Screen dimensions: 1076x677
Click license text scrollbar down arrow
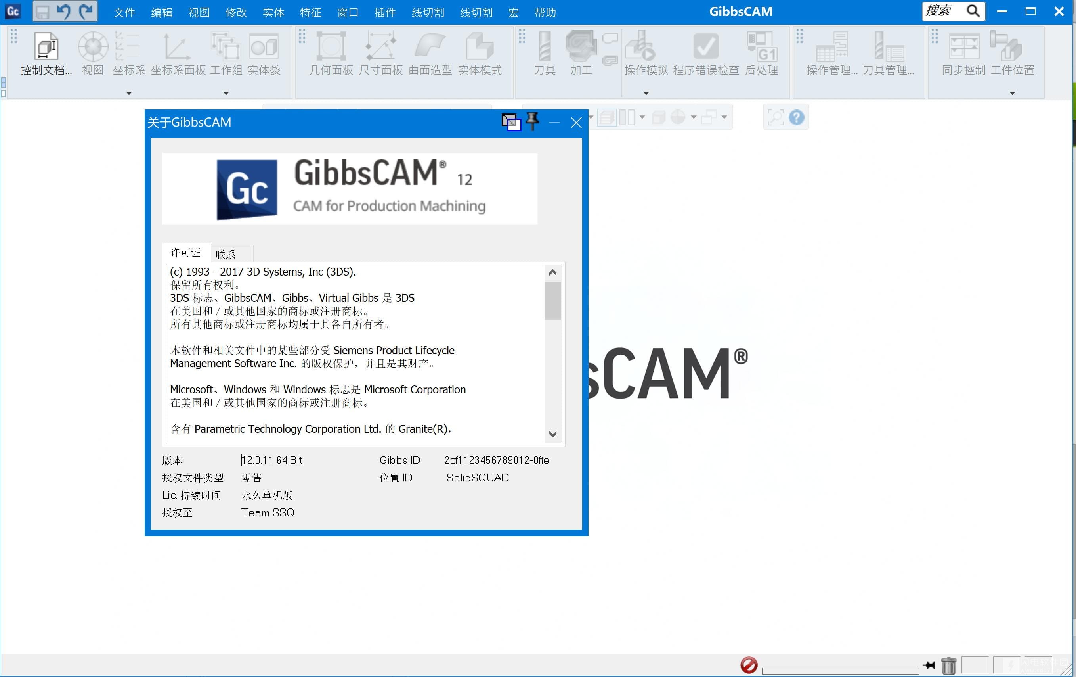[x=553, y=434]
